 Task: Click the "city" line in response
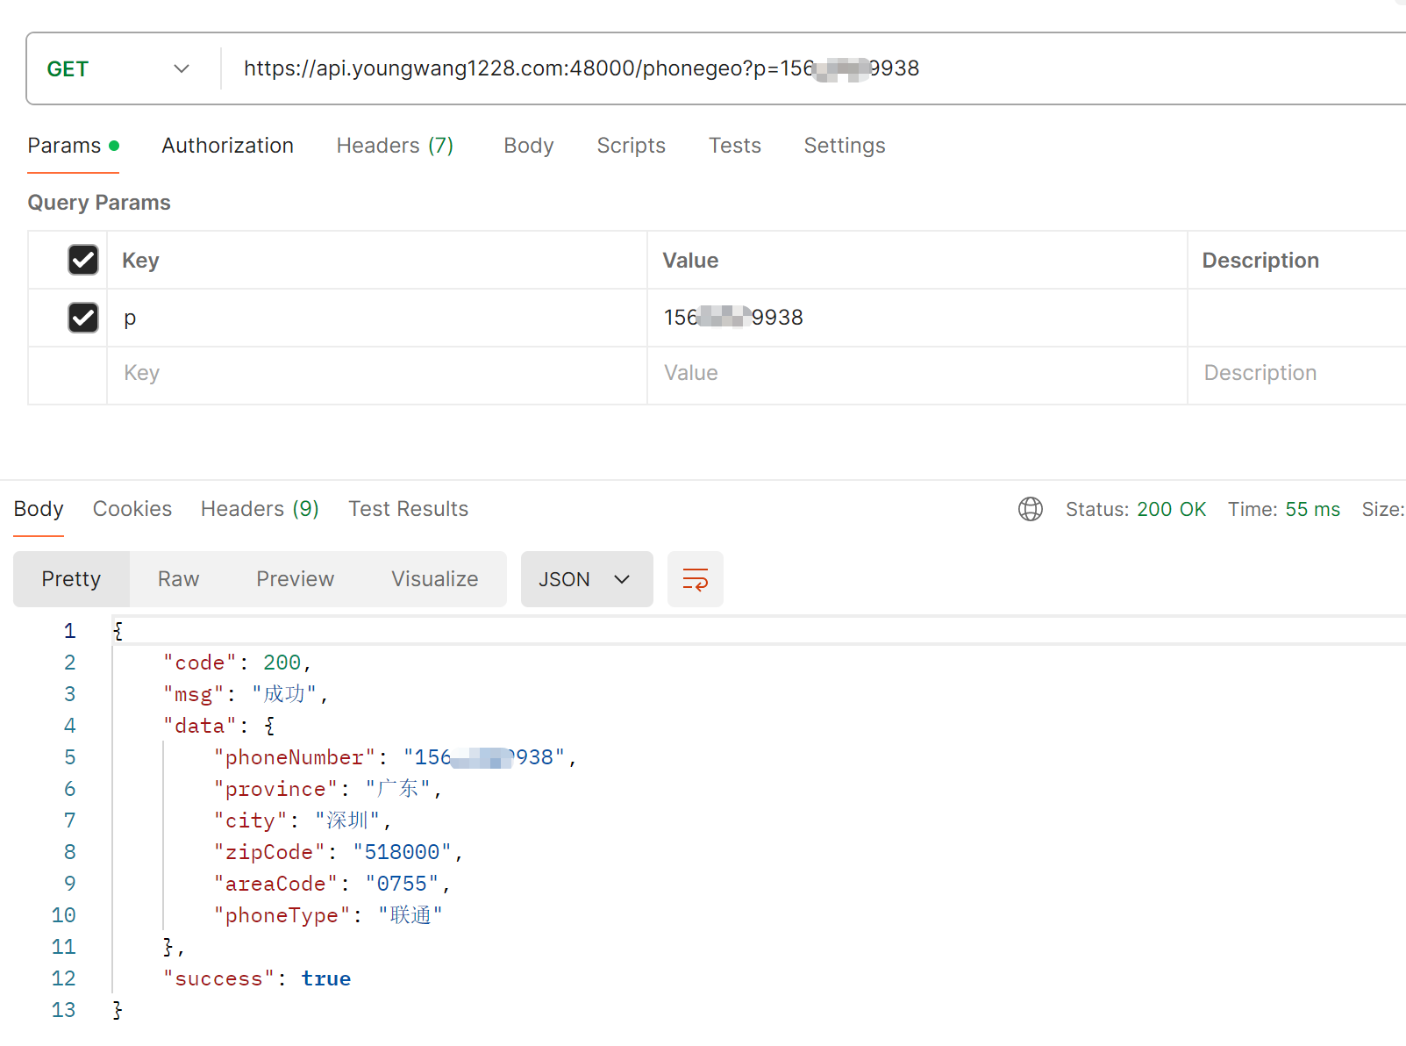pos(303,820)
